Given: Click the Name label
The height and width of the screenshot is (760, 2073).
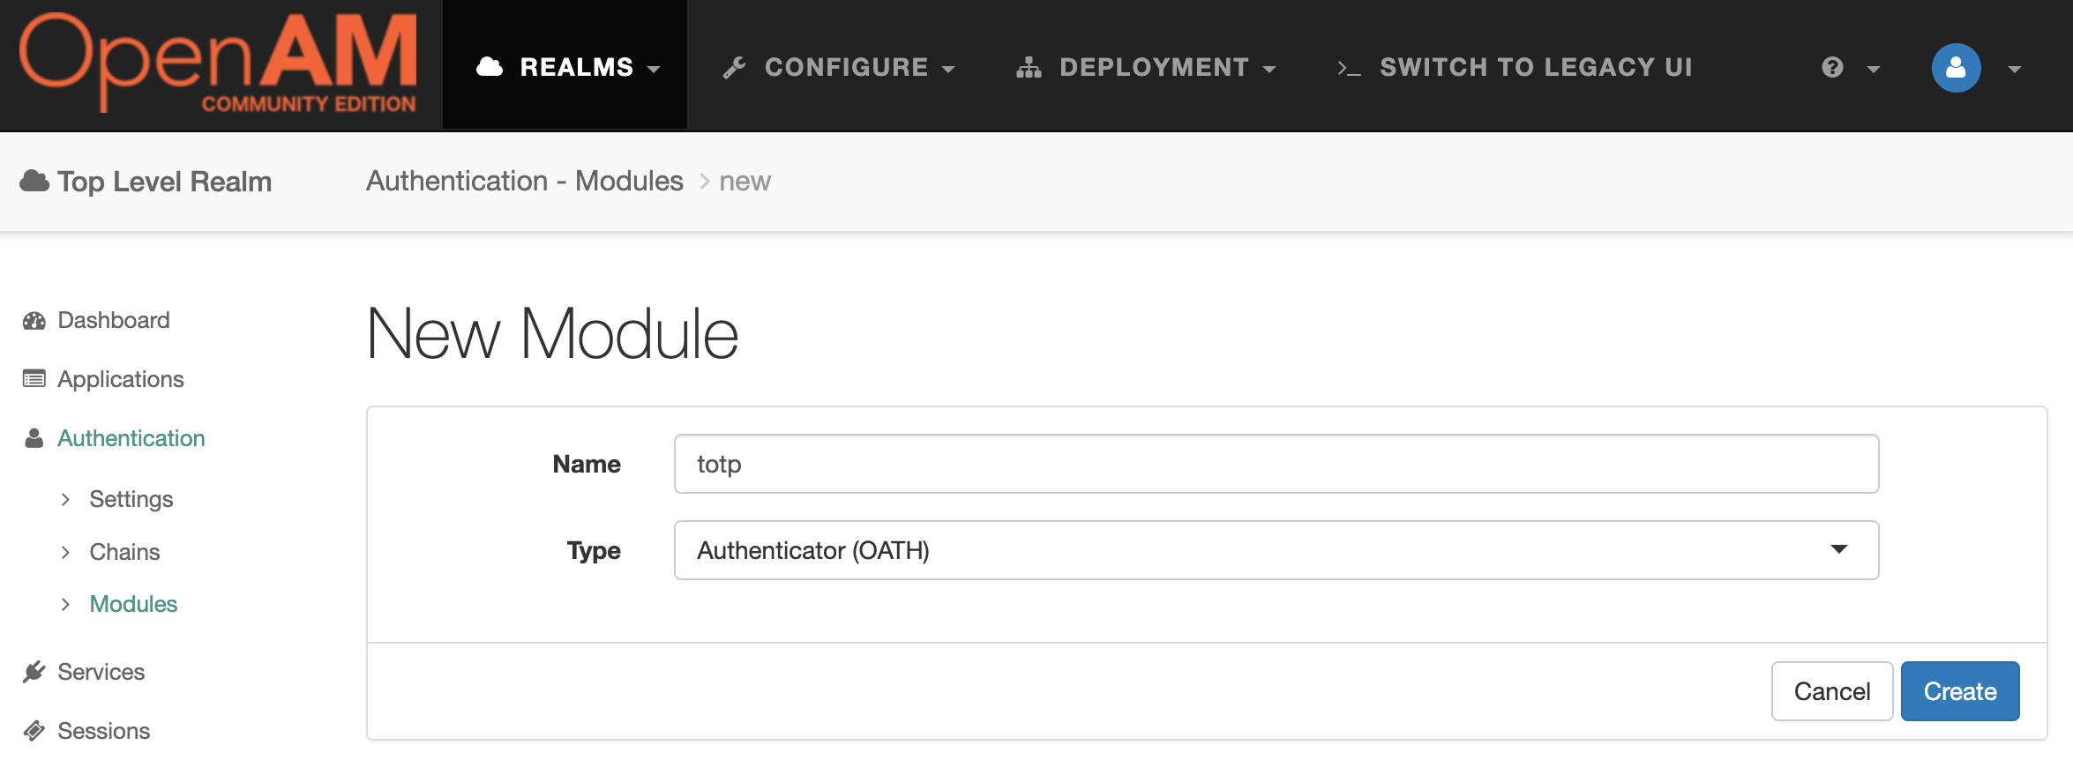Looking at the screenshot, I should tap(587, 464).
